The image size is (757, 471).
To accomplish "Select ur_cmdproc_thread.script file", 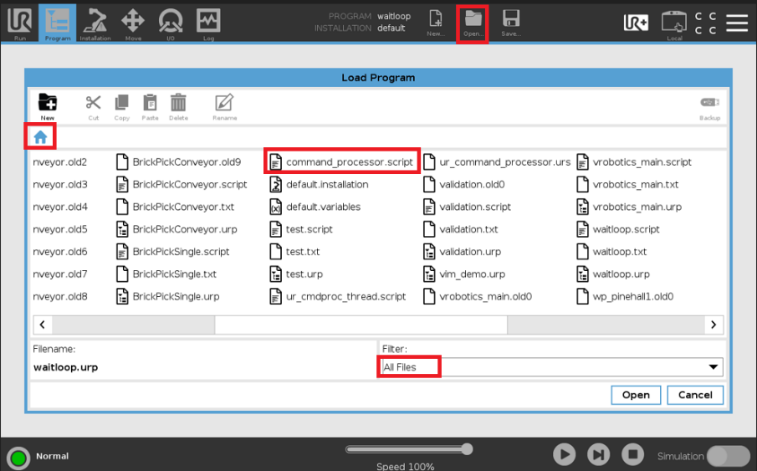I will coord(338,296).
